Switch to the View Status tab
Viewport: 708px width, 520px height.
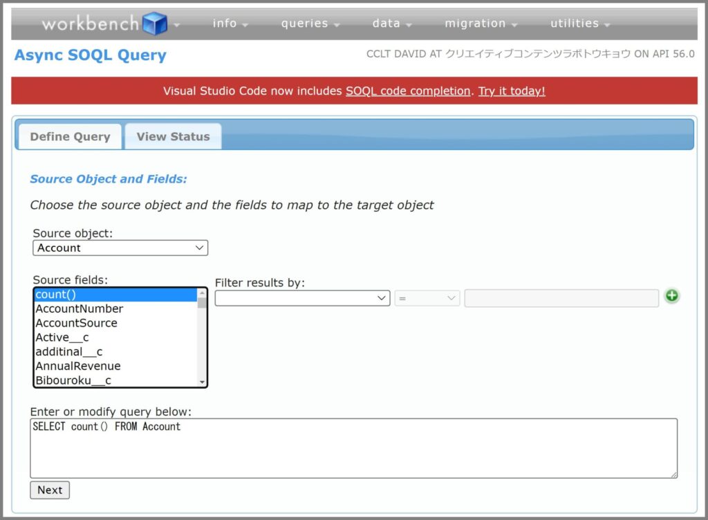(x=172, y=136)
